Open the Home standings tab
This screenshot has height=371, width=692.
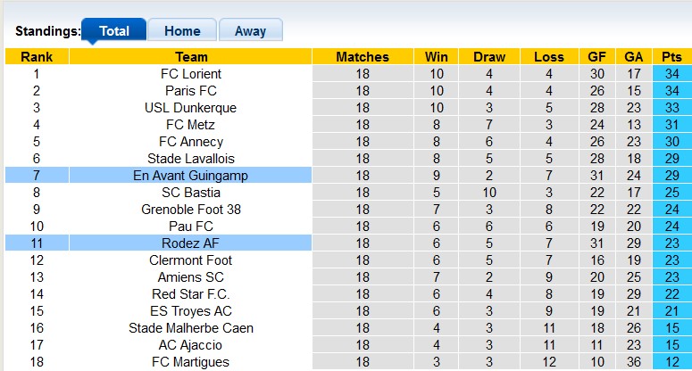tap(181, 30)
